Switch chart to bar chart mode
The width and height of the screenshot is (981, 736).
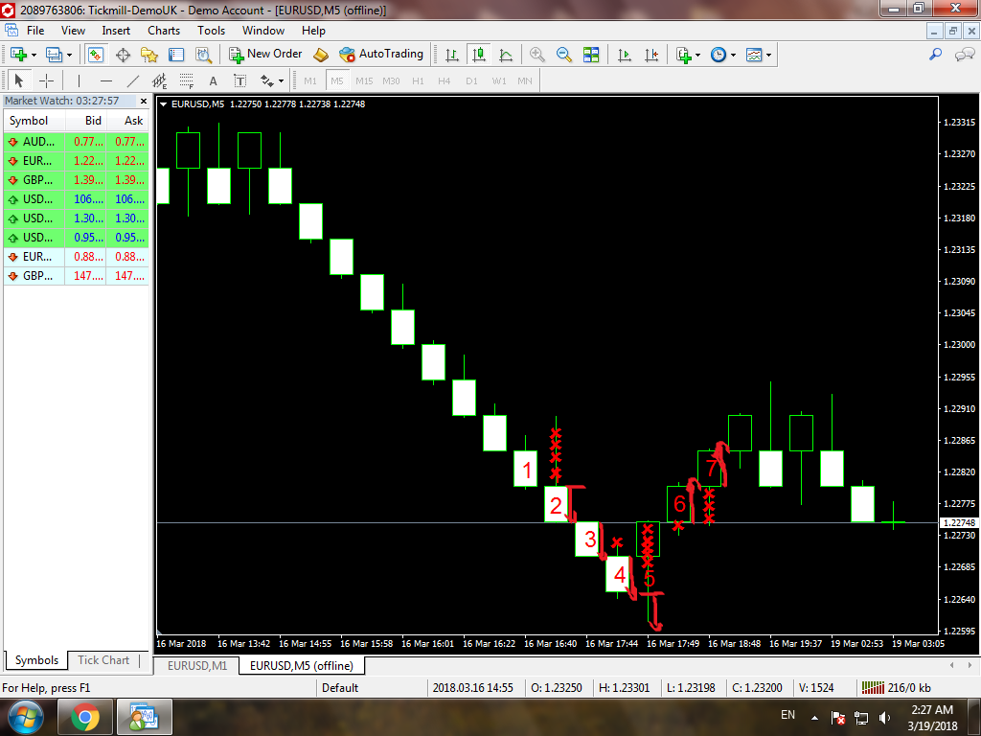tap(452, 55)
